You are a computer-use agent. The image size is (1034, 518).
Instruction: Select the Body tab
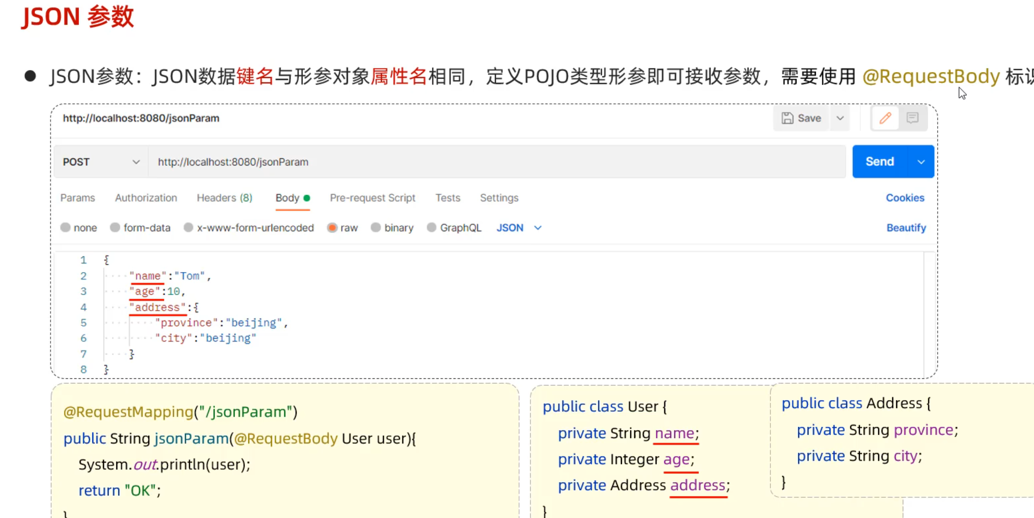pyautogui.click(x=292, y=198)
